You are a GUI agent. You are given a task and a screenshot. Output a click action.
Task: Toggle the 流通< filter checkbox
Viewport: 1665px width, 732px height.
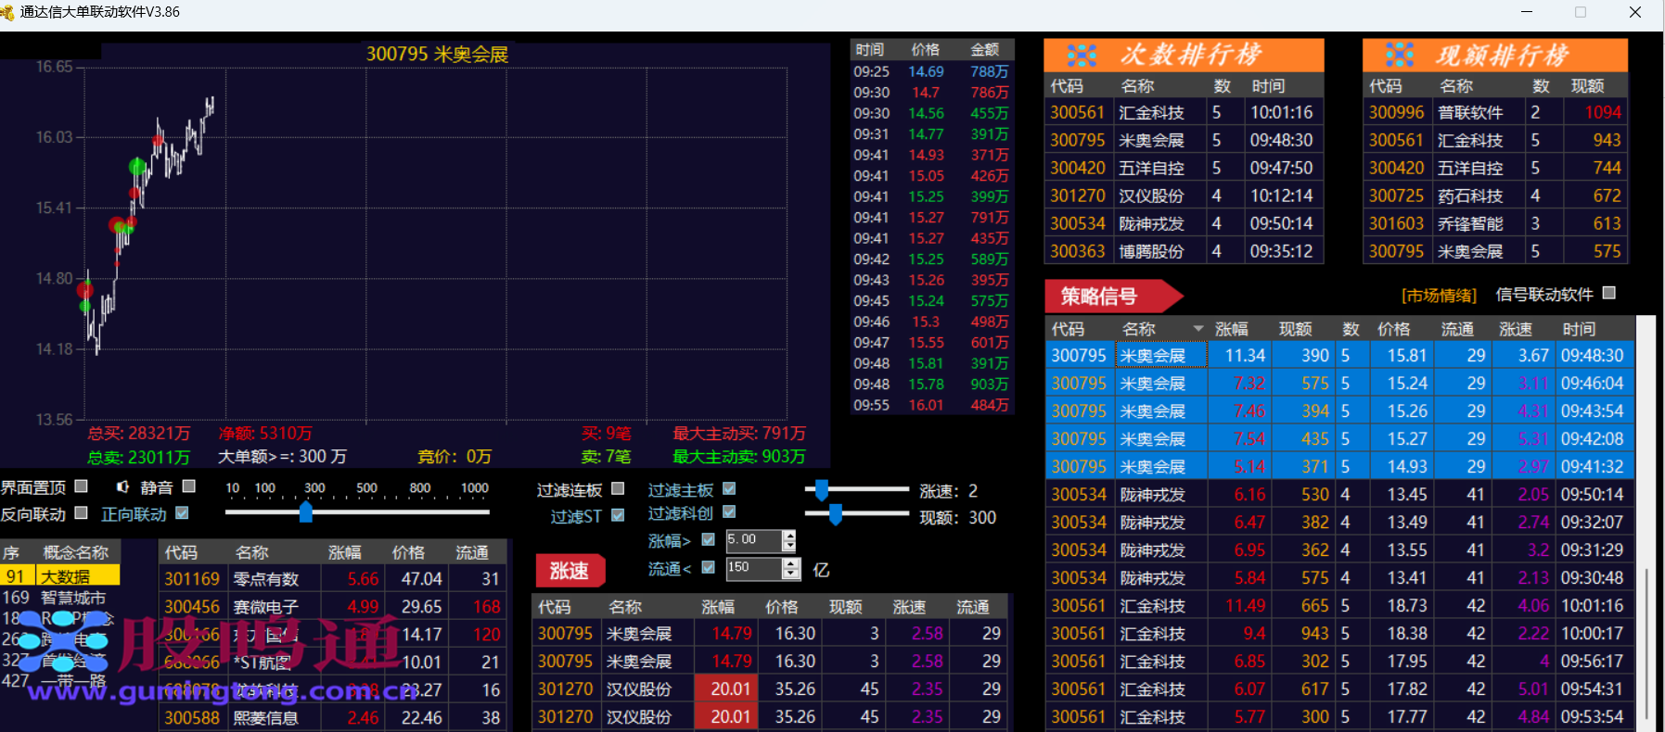(x=709, y=567)
